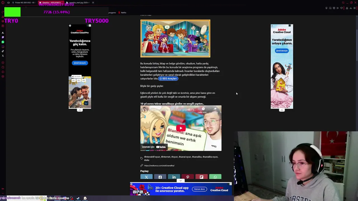Select the Sanalika – WOLKANCA tab
Viewport: 358px width, 201px height.
point(50,3)
